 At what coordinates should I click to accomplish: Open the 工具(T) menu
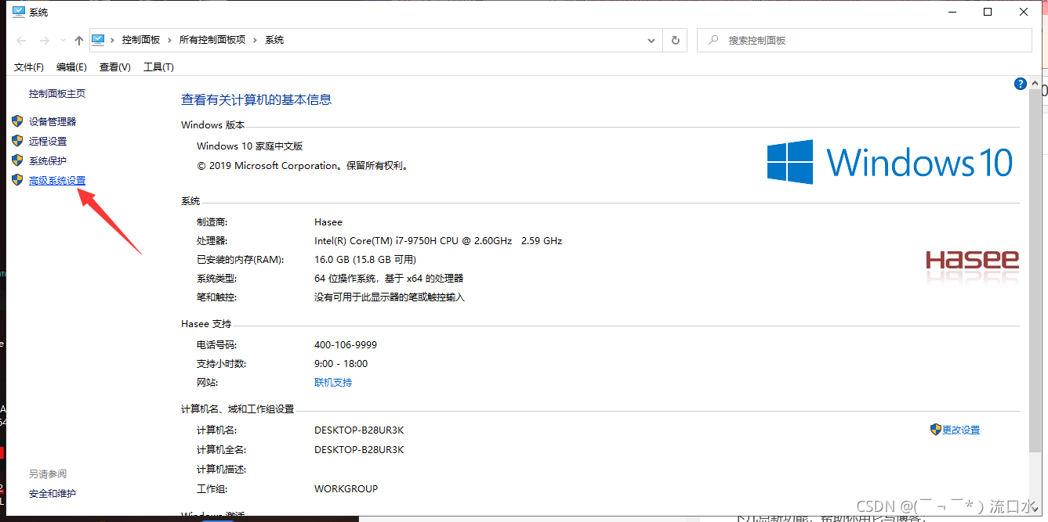158,67
